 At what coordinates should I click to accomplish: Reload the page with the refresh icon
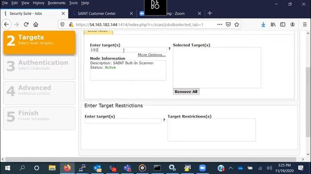pos(26,25)
